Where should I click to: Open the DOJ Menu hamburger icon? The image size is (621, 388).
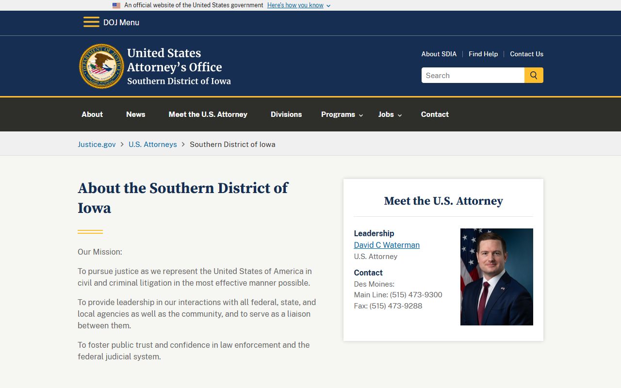[91, 22]
